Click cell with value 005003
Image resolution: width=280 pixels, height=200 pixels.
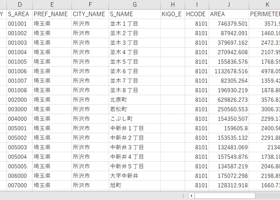click(20, 147)
